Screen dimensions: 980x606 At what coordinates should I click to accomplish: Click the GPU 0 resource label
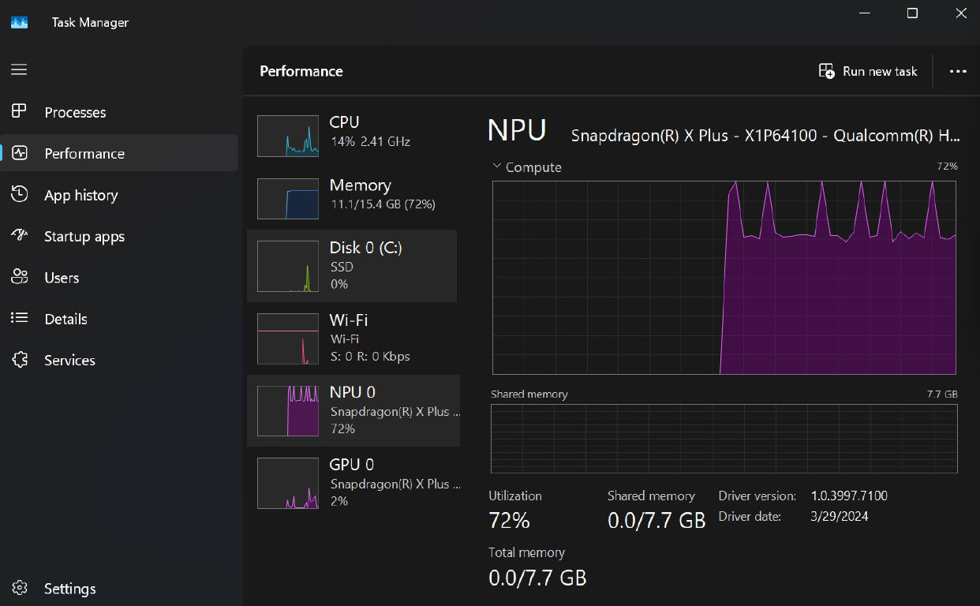tap(351, 465)
